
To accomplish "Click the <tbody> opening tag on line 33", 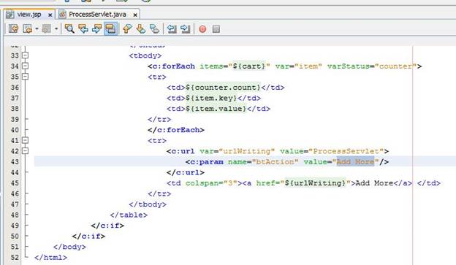I will [x=145, y=55].
